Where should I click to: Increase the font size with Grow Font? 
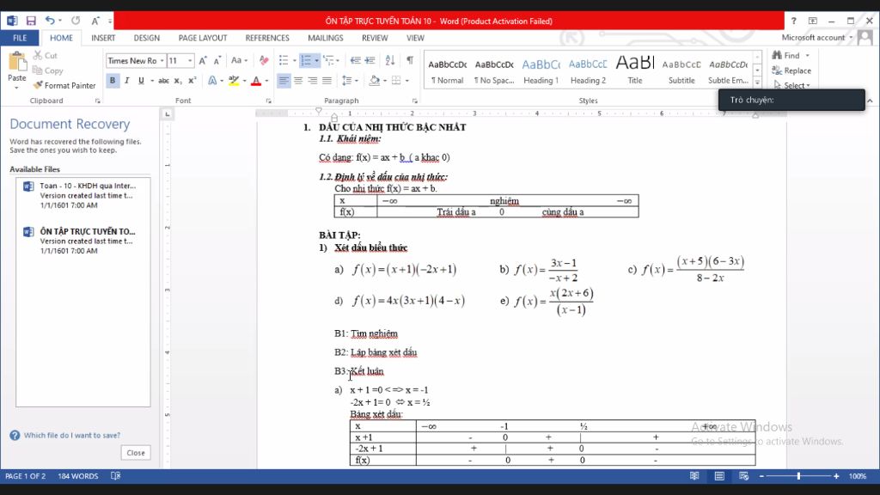203,61
